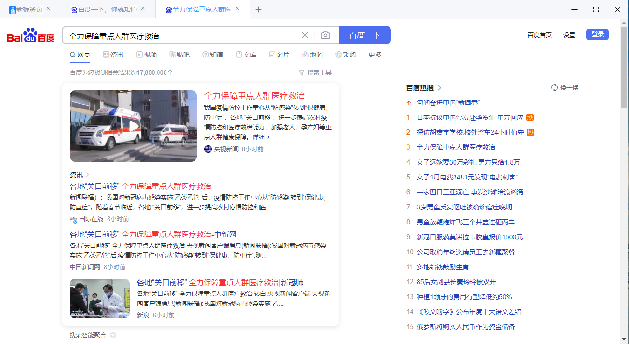
Task: Switch to the 图片 search tab
Action: pos(279,55)
